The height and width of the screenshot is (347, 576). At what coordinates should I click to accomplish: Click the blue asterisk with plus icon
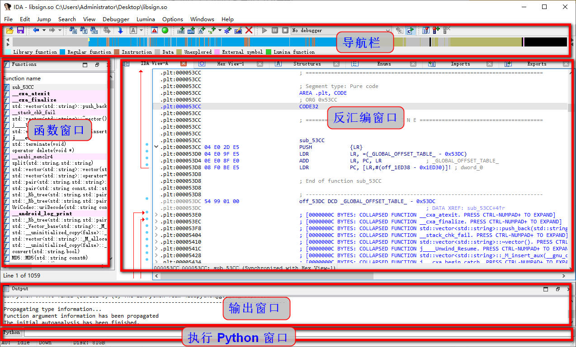(227, 30)
